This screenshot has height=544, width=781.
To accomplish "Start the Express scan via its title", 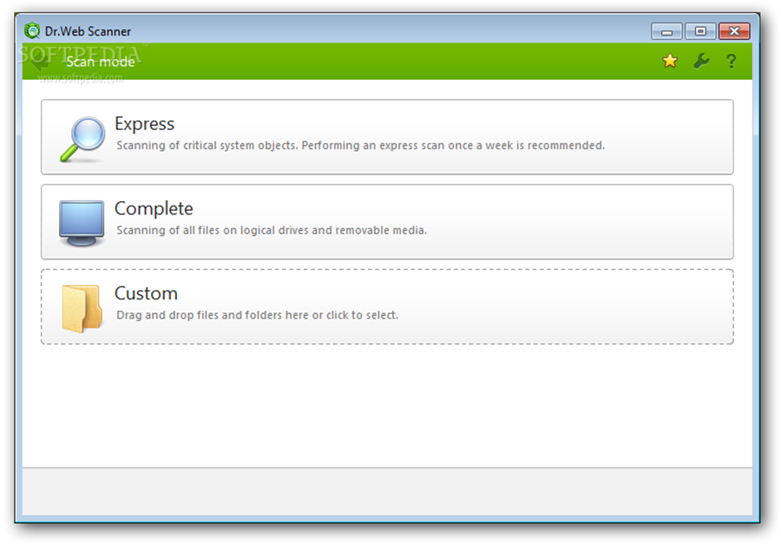I will tap(144, 124).
